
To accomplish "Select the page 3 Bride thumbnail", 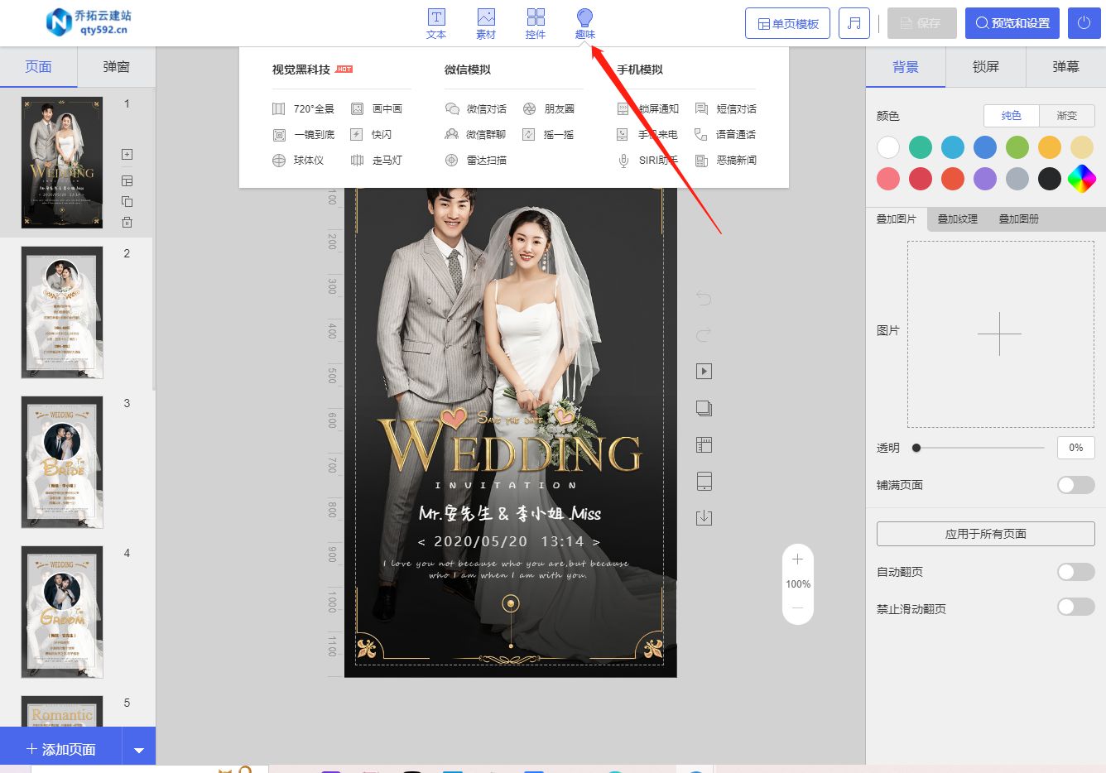I will coord(62,462).
